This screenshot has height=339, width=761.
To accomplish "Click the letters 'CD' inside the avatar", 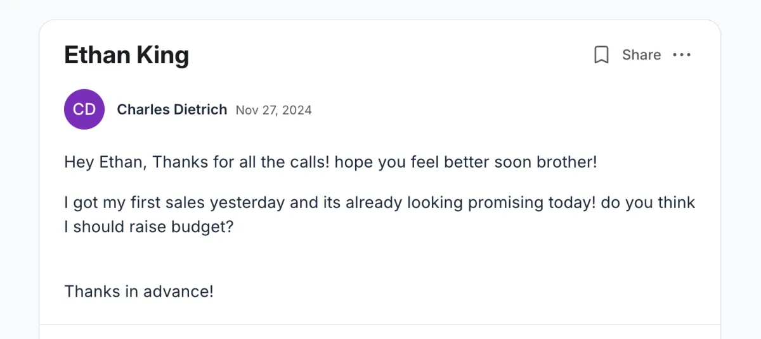I will 84,109.
